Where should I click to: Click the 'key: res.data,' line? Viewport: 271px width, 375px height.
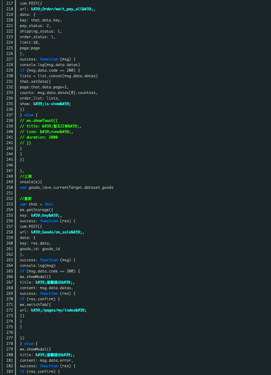click(x=35, y=243)
